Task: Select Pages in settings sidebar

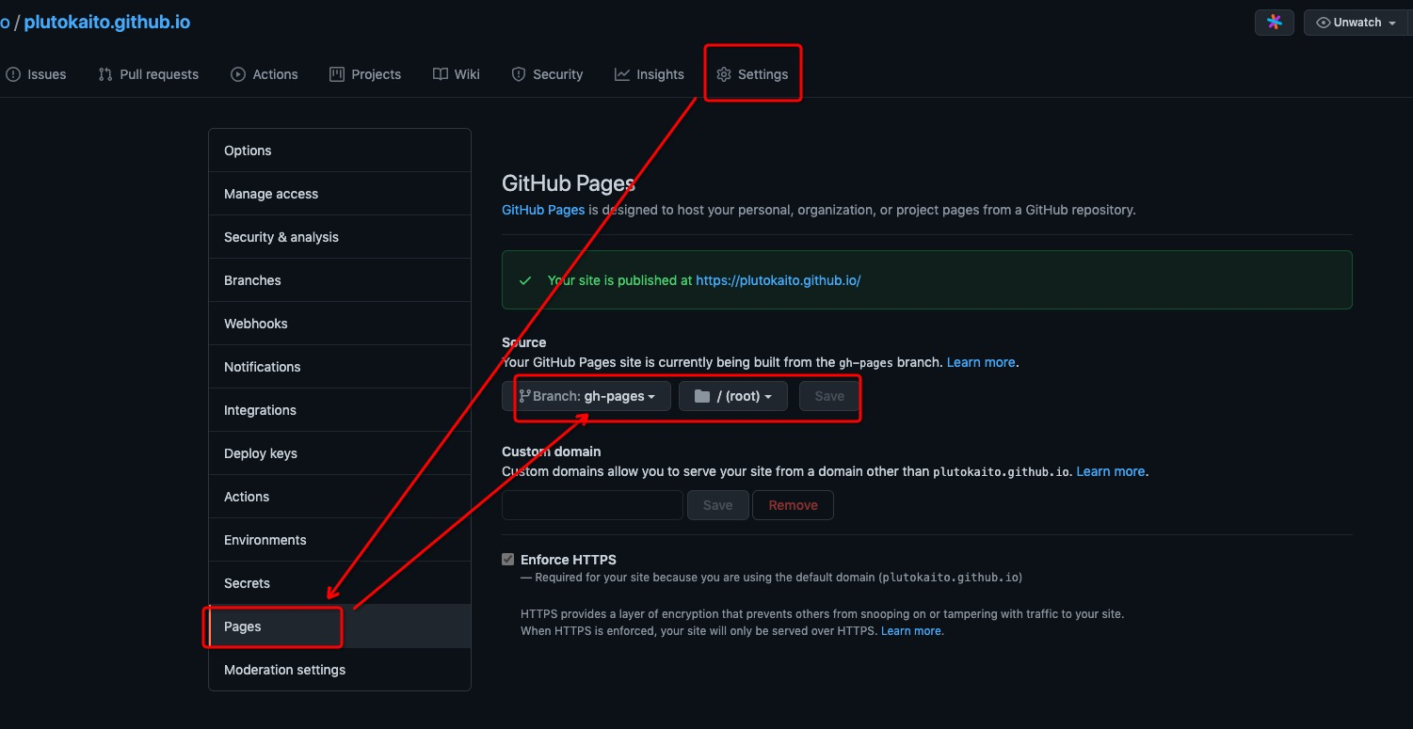Action: [340, 626]
